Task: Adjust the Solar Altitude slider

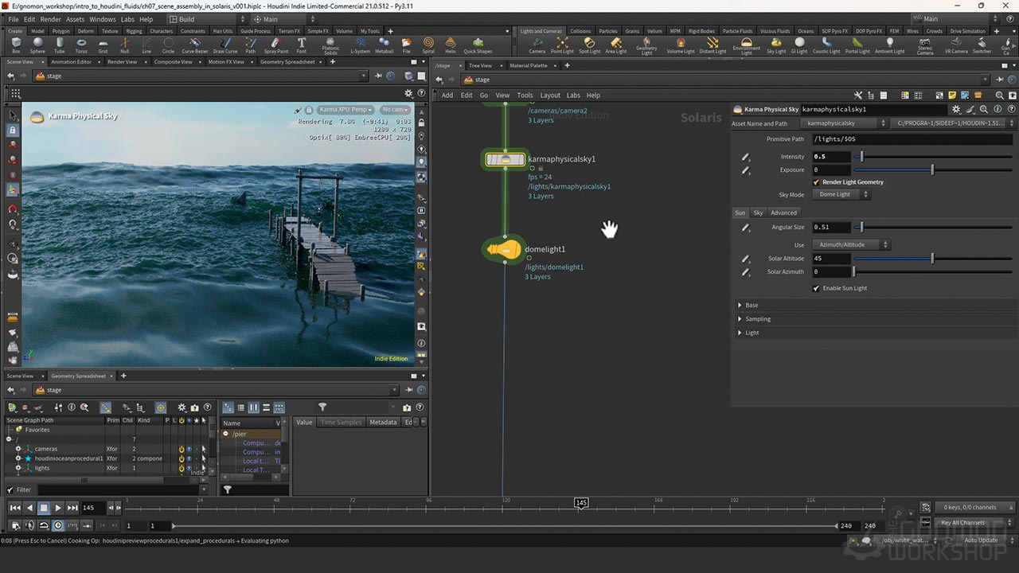Action: click(x=932, y=259)
